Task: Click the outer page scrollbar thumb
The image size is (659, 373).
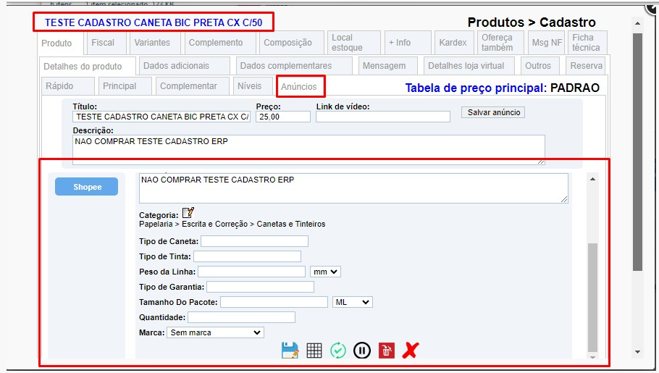Action: [x=637, y=152]
